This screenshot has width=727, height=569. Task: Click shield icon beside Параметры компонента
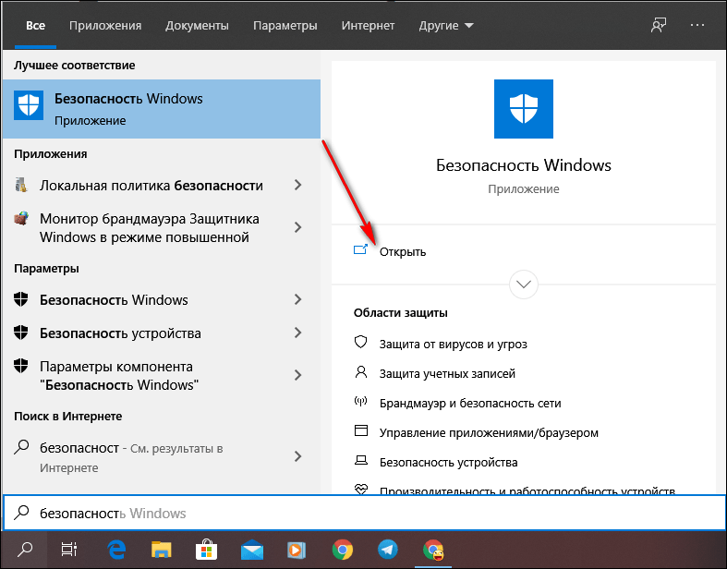pos(21,366)
